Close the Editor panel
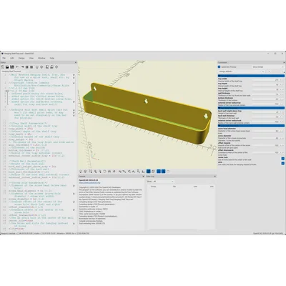Screen dimensions: 286x286 76,62
